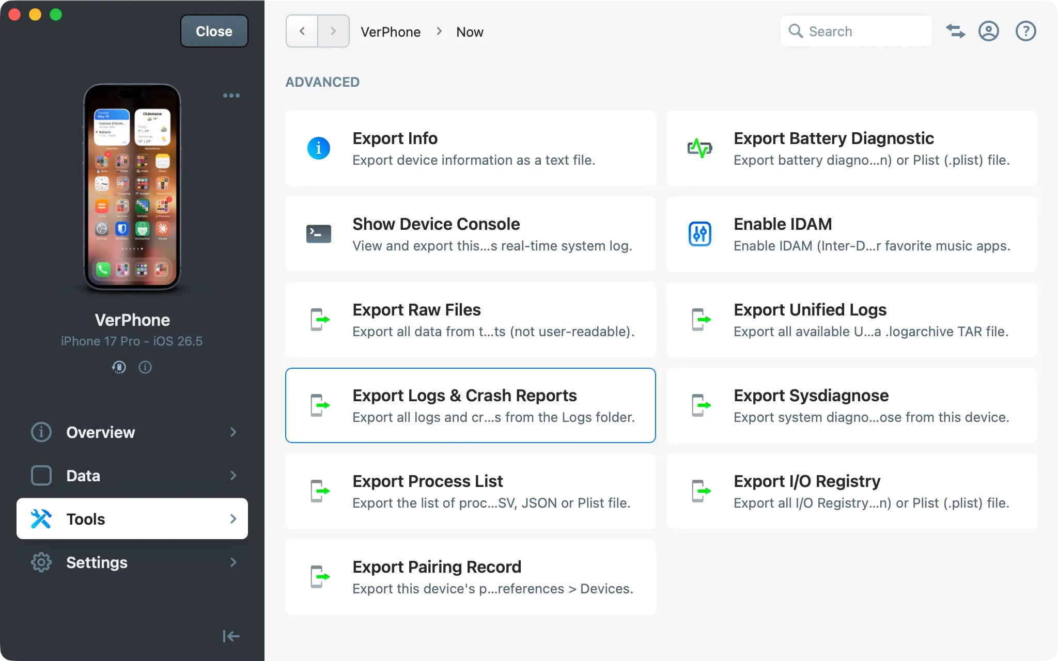Click the Export Process List export icon
Image resolution: width=1058 pixels, height=661 pixels.
tap(320, 491)
